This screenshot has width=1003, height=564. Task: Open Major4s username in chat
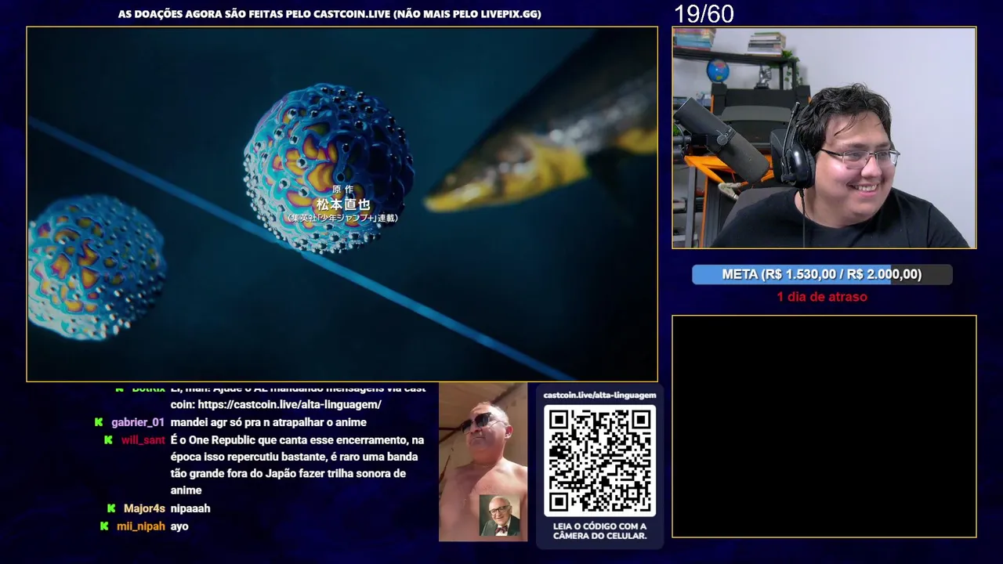pos(144,508)
